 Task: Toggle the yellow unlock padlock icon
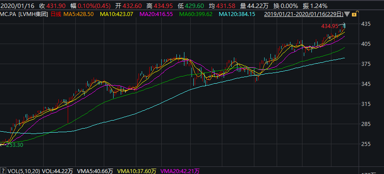[x=354, y=14]
